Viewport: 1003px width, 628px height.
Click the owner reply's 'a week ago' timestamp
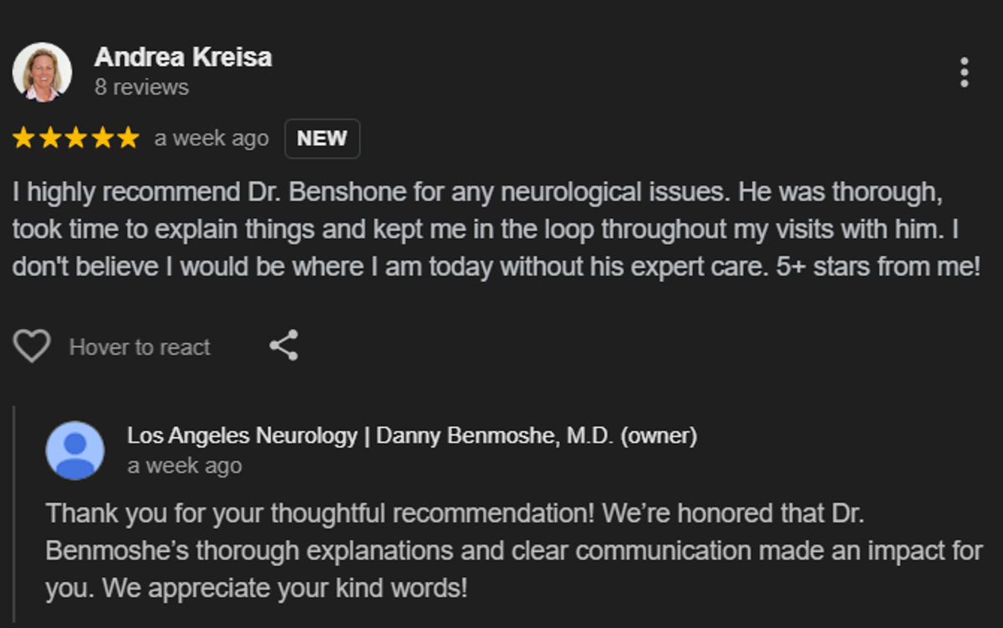click(185, 466)
